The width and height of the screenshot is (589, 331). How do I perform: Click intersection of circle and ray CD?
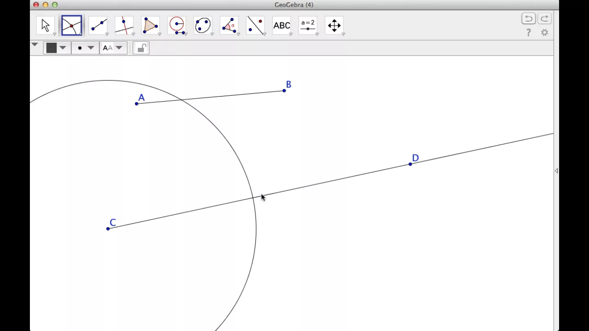(254, 198)
